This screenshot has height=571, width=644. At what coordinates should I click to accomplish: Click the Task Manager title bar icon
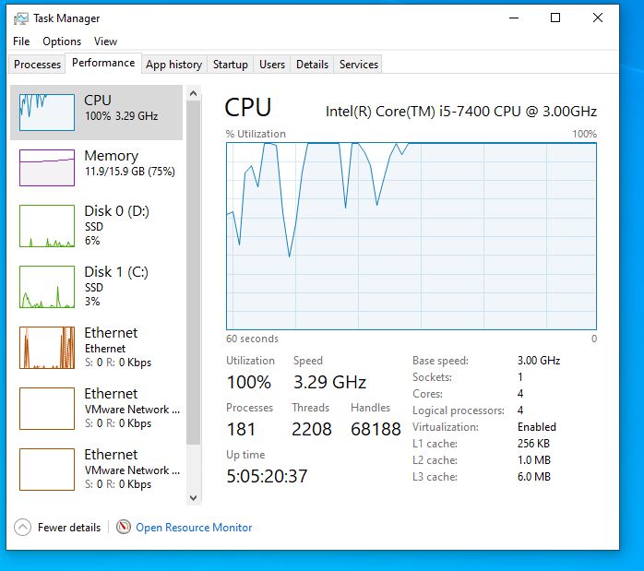tap(21, 18)
